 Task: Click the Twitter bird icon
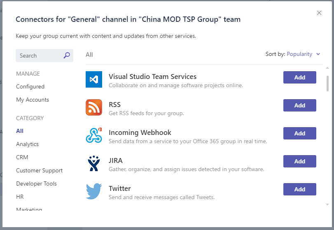(94, 191)
